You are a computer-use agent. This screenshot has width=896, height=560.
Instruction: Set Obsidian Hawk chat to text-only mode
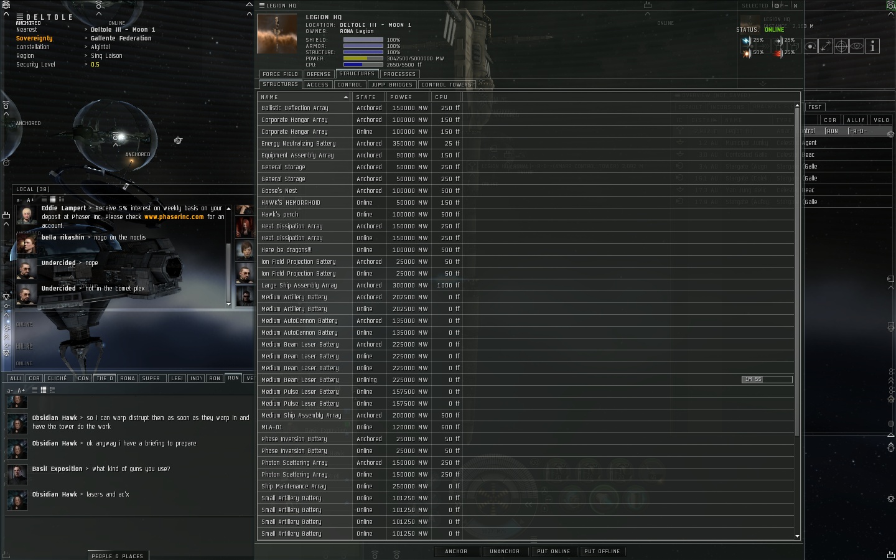pyautogui.click(x=34, y=390)
